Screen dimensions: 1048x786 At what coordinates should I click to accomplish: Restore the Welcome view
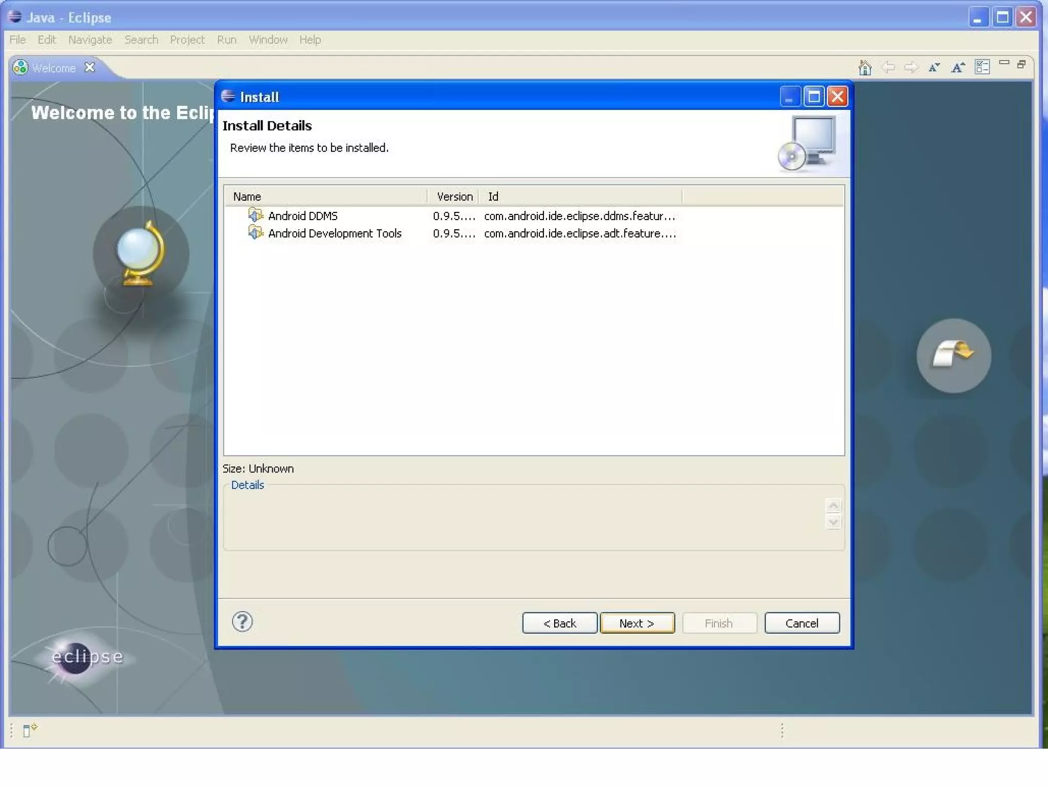coord(1021,64)
